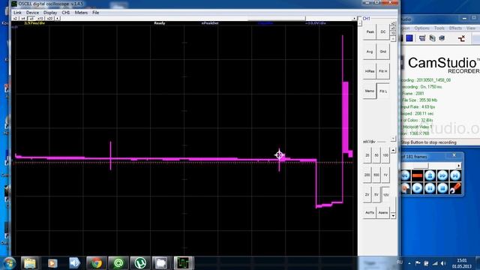
Task: Choose x5 multiplier in CH1 panel
Action: coord(393,28)
